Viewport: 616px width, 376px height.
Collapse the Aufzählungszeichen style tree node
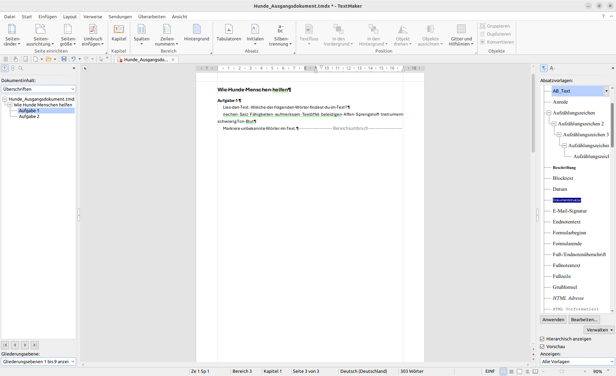pyautogui.click(x=549, y=113)
